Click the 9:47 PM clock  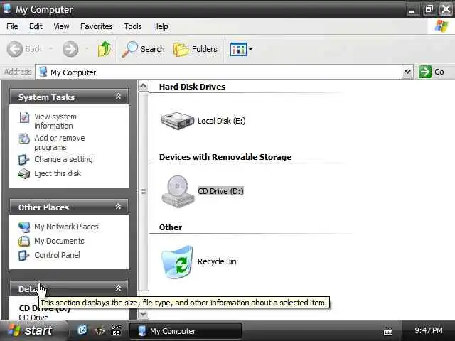tap(429, 330)
